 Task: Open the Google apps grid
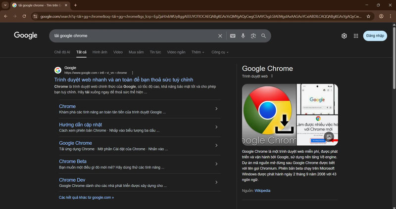coord(356,36)
